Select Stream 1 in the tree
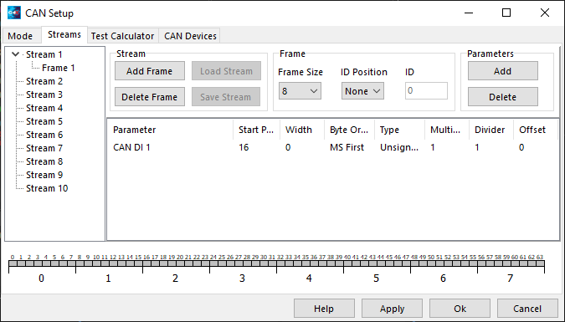 point(44,54)
